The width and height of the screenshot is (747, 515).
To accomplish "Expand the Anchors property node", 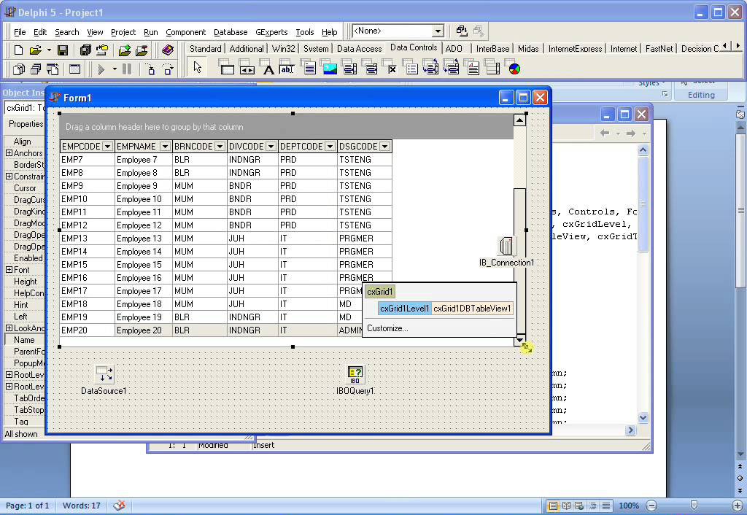I will tap(9, 153).
